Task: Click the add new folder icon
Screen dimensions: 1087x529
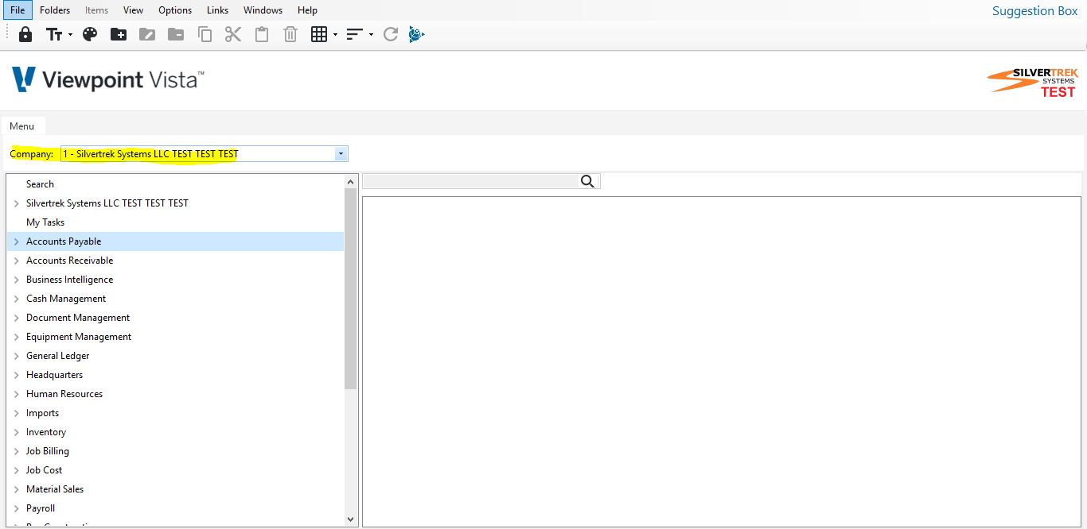Action: coord(119,34)
